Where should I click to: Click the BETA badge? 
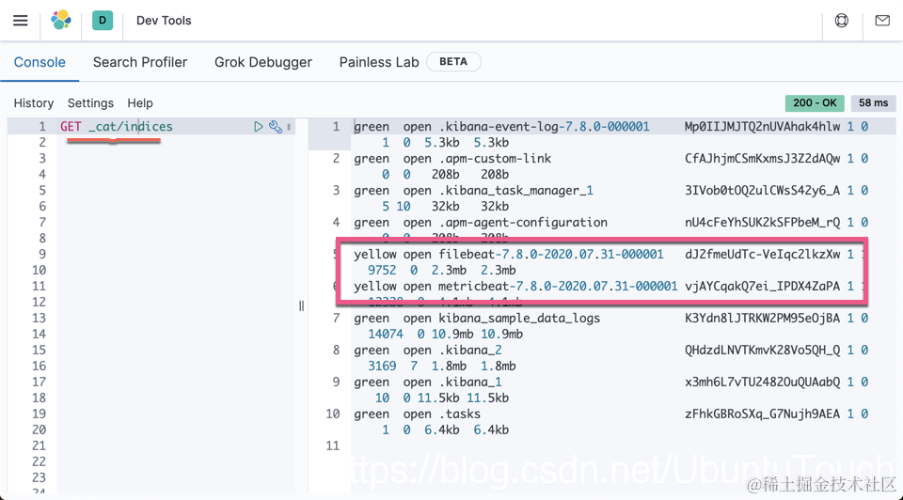click(x=453, y=62)
